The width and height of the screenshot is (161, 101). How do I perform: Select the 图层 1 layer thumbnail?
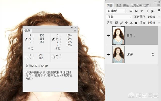[118, 36]
